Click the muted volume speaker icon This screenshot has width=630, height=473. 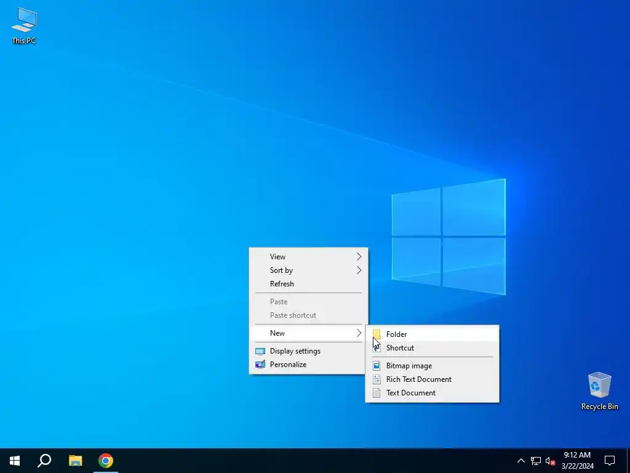[550, 461]
